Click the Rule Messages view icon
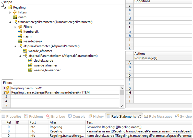Image resolution: width=193 pixels, height=138 pixels. pyautogui.click(x=146, y=116)
